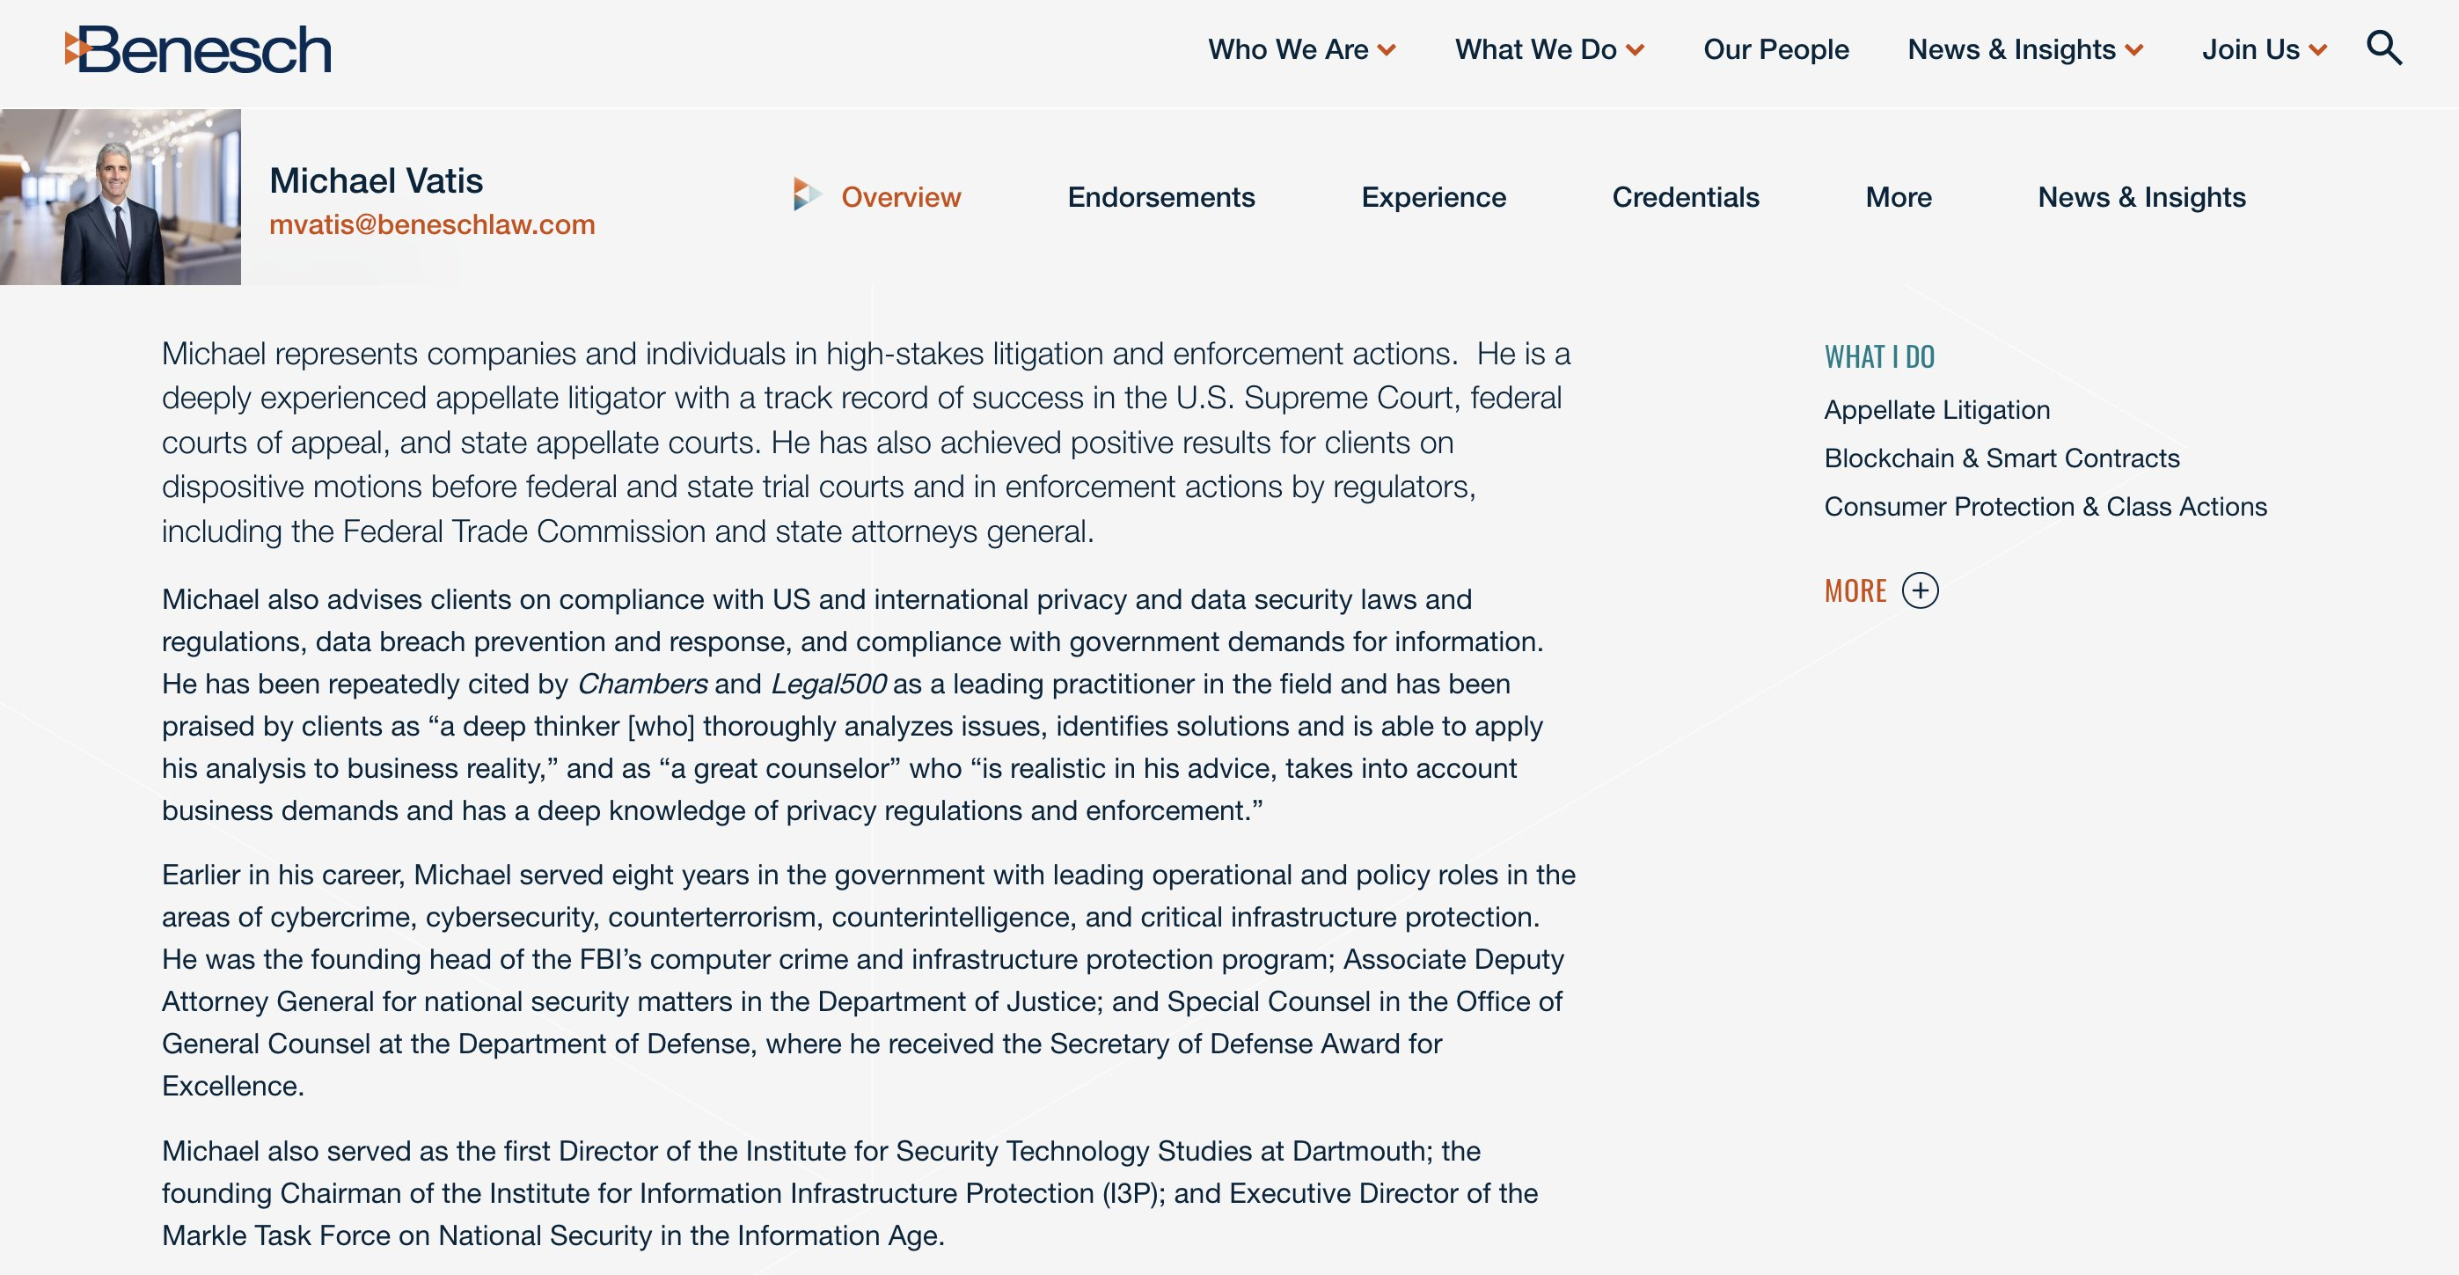Open the News & Insights top menu
This screenshot has width=2459, height=1275.
tap(2024, 49)
